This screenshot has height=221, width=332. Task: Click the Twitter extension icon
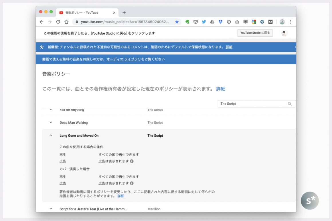pos(204,22)
